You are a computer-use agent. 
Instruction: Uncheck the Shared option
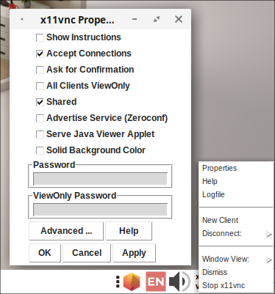click(40, 102)
